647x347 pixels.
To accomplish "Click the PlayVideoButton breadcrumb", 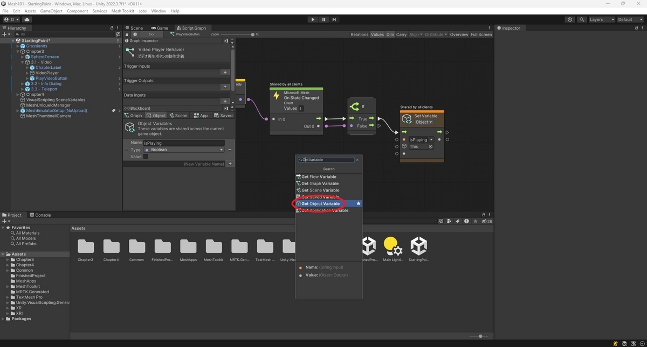I will click(184, 34).
